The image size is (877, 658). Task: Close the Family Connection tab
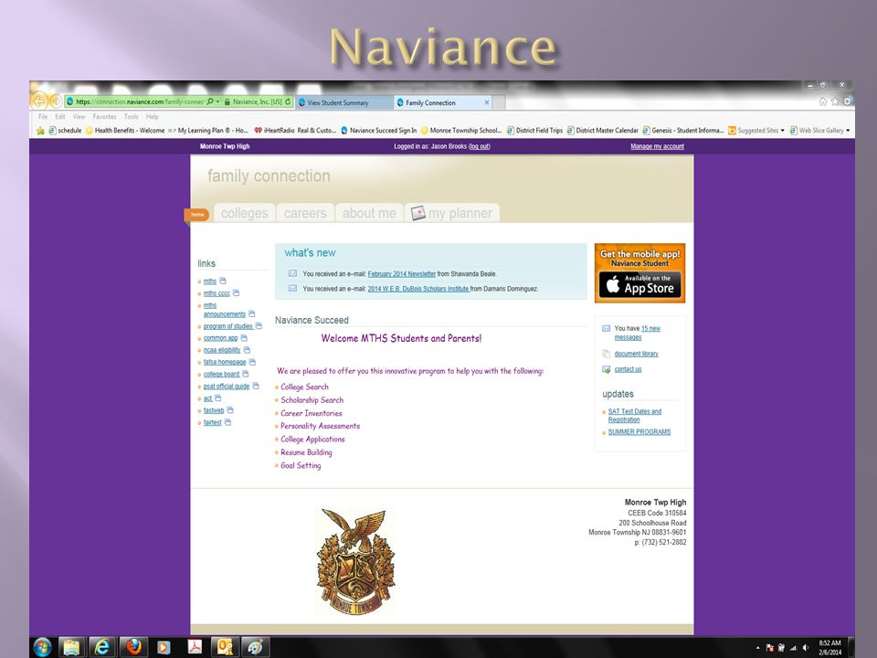[487, 102]
